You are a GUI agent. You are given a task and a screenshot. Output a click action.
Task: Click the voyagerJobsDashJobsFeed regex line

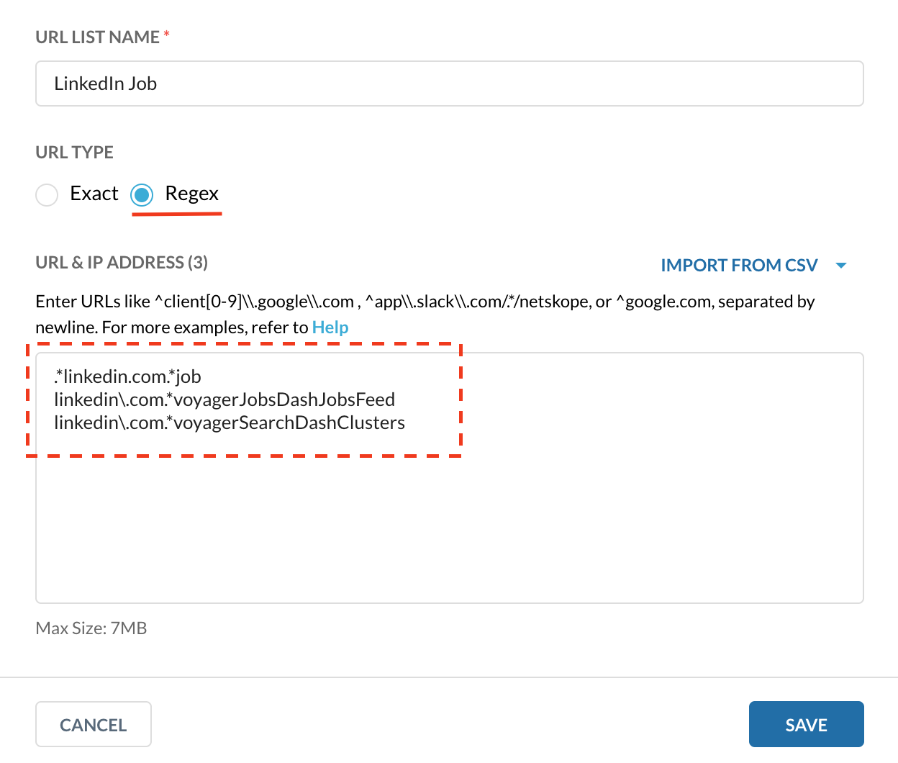224,399
